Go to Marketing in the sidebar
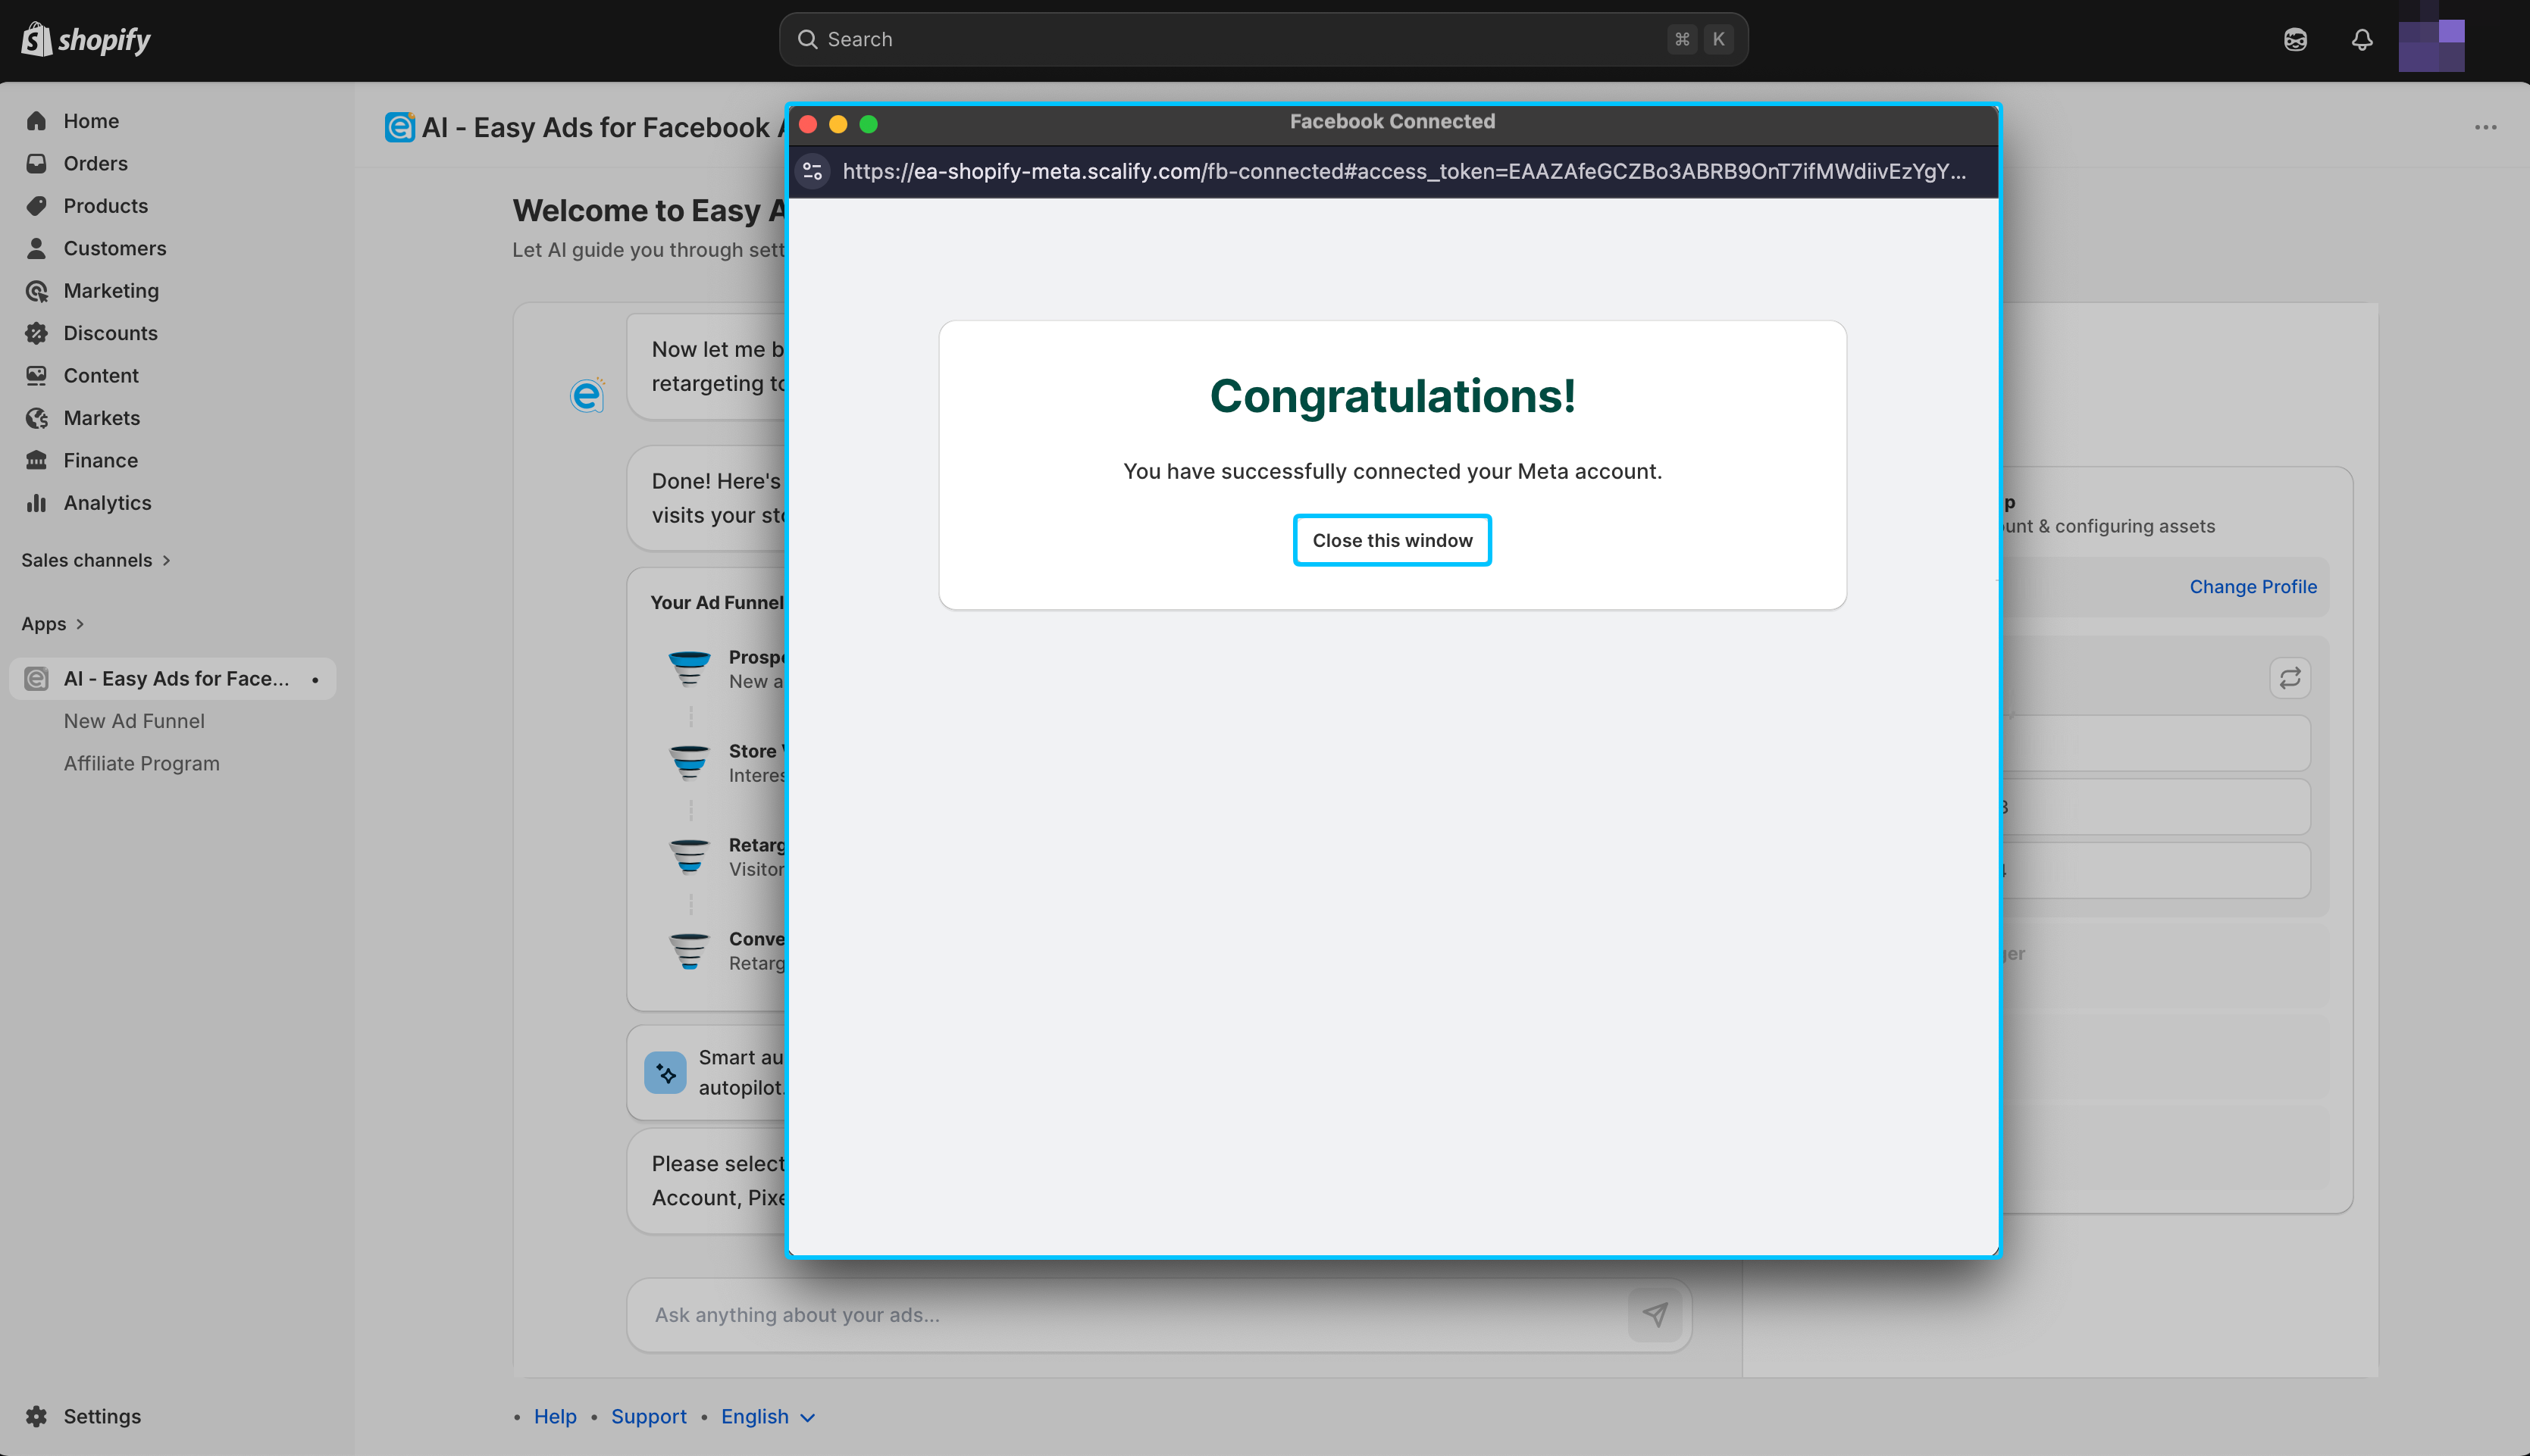 pos(111,291)
